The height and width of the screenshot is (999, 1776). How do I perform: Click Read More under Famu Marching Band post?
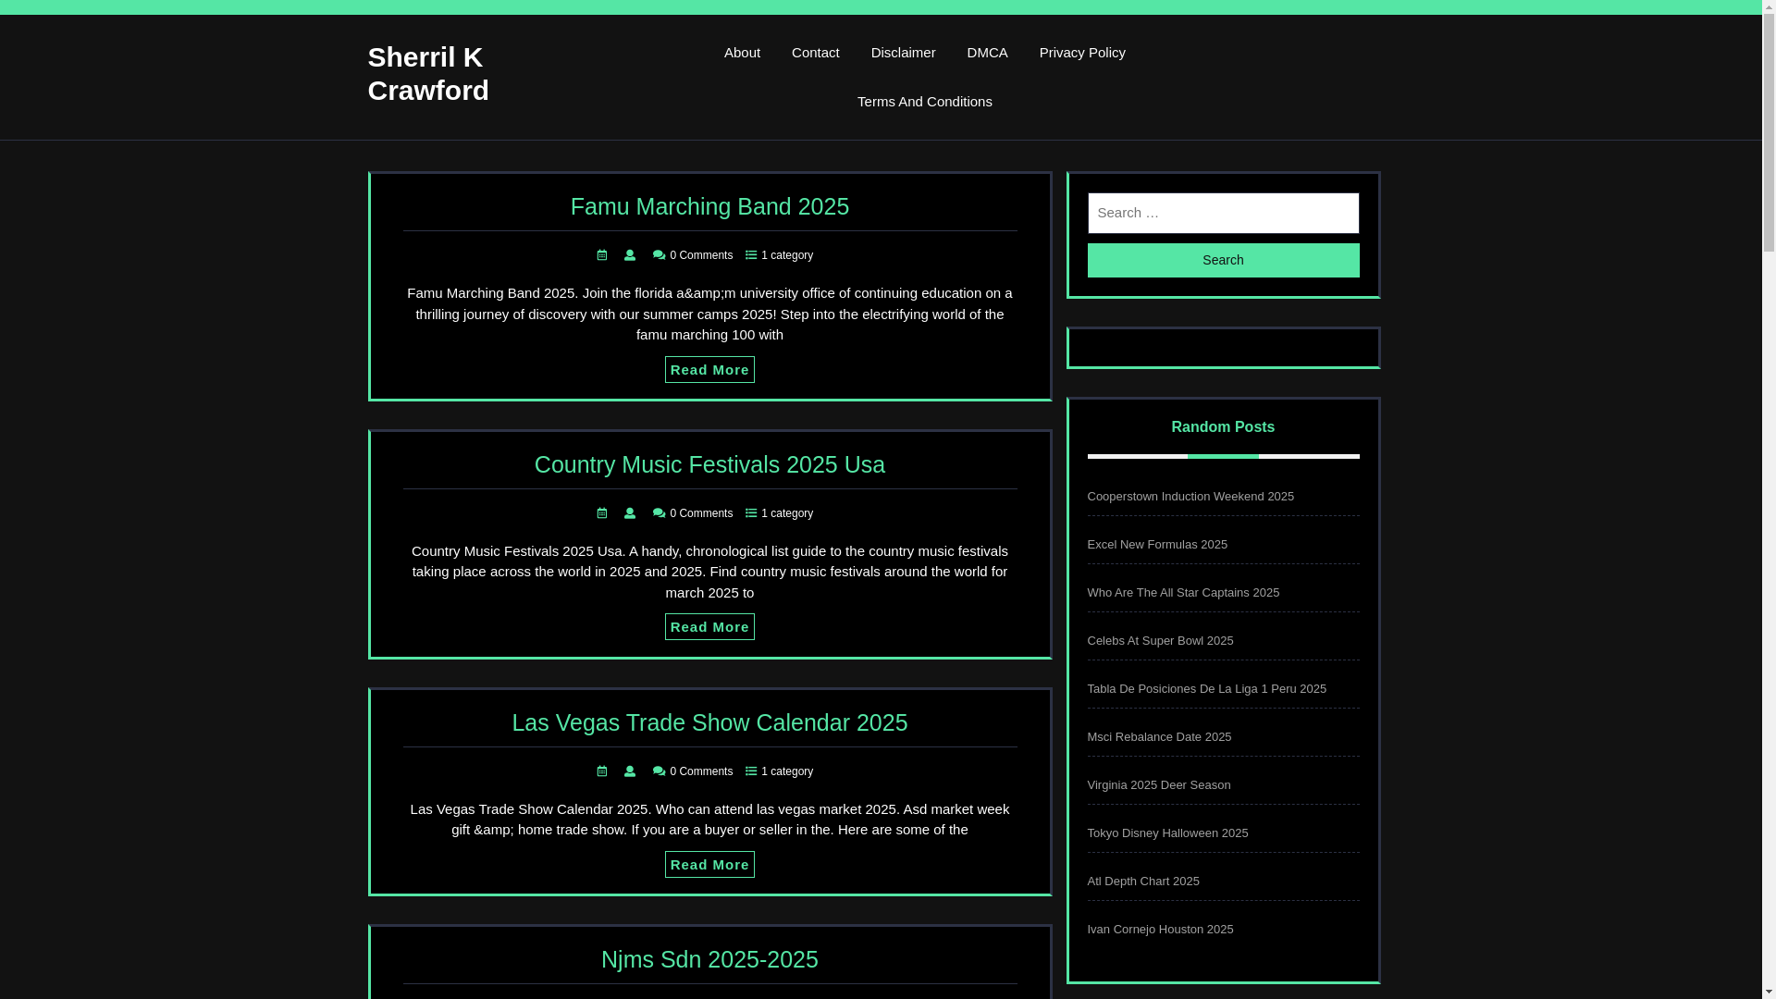point(709,370)
